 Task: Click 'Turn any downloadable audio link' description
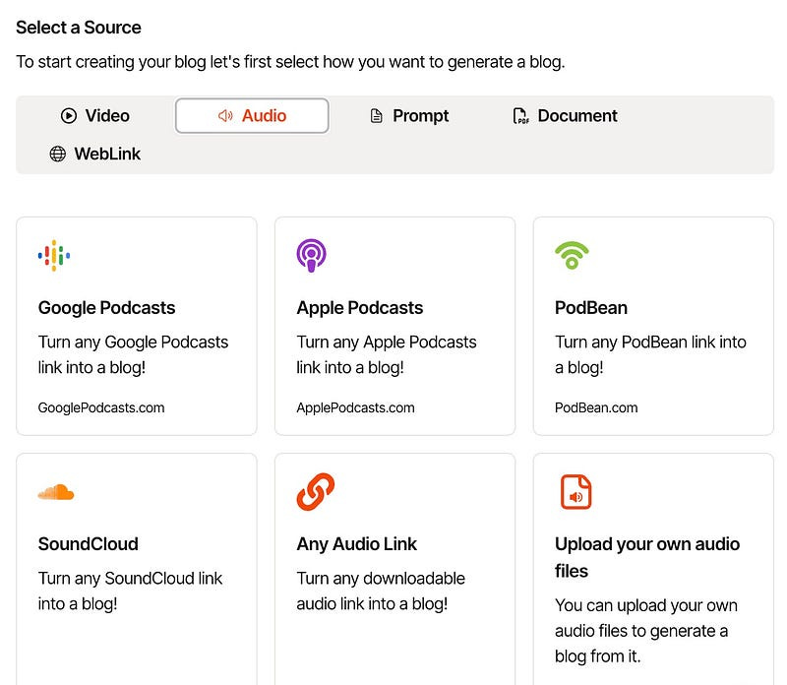point(381,592)
